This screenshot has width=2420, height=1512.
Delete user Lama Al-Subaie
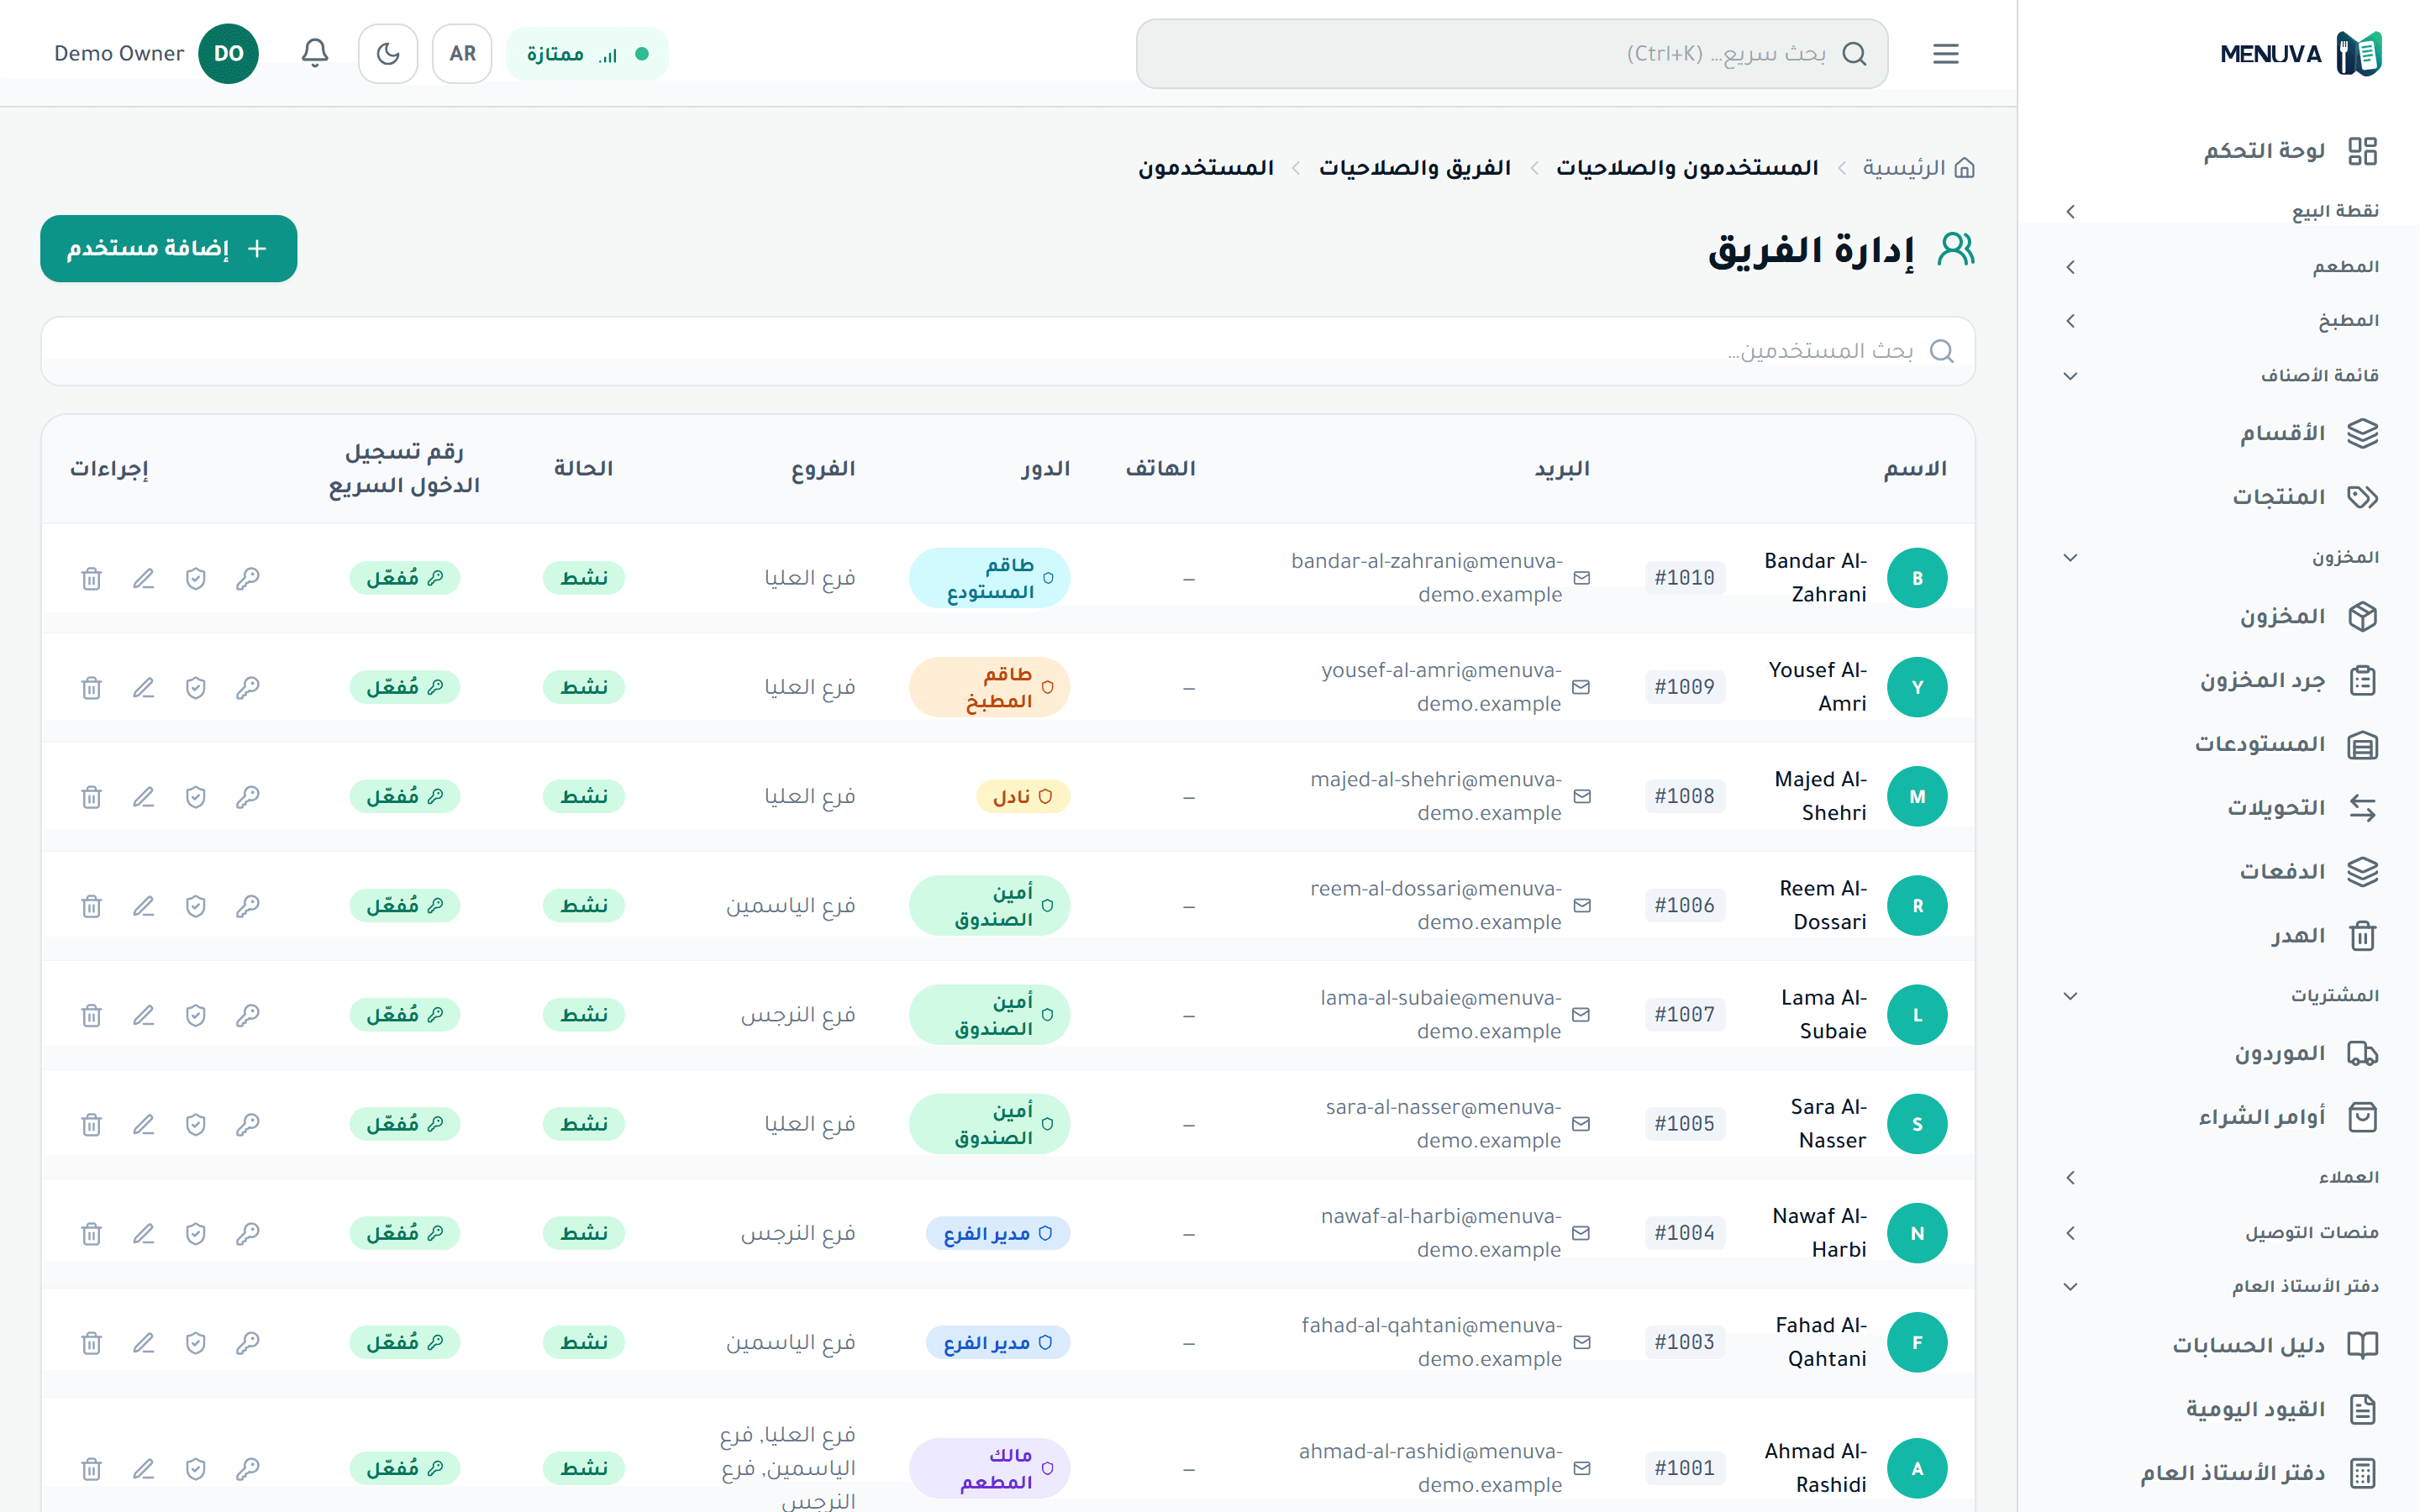coord(91,1015)
